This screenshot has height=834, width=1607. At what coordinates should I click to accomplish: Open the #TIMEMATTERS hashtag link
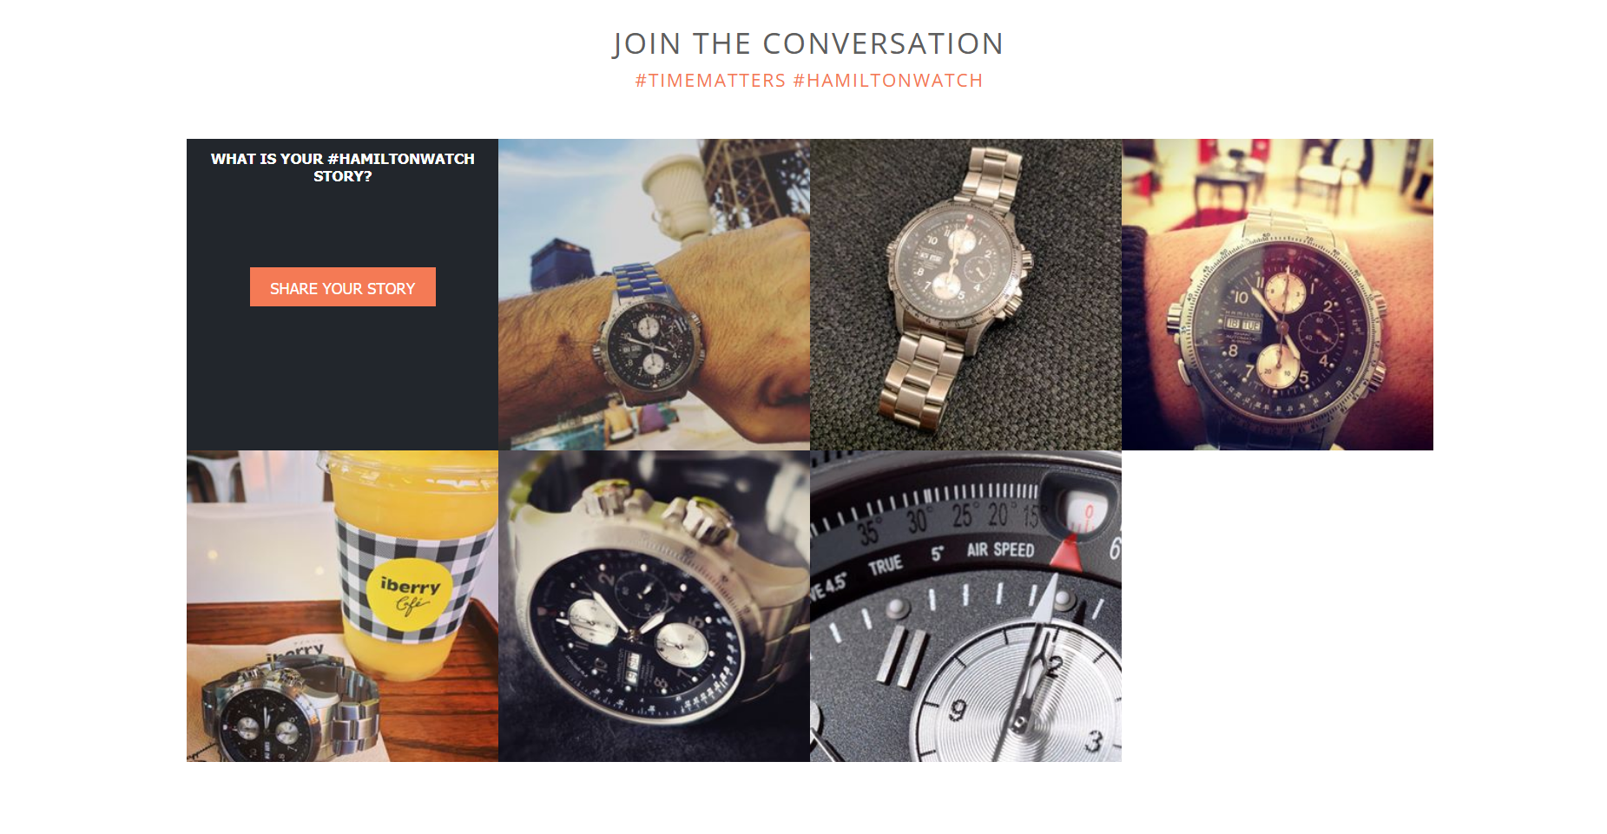[710, 81]
